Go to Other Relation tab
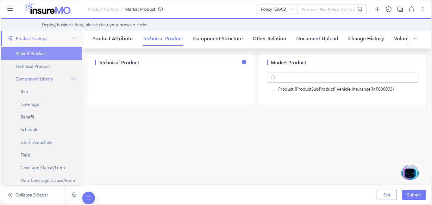This screenshot has width=432, height=205. [x=269, y=38]
